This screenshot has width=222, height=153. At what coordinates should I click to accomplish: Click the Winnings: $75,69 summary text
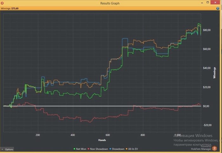[x=10, y=8]
